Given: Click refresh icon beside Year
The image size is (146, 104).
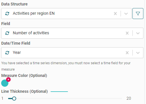Looking at the screenshot, I should (x=7, y=53).
